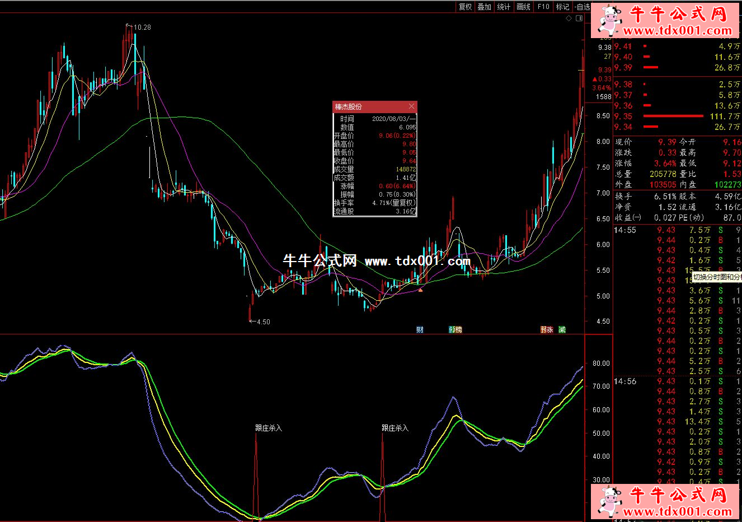The width and height of the screenshot is (742, 522).
Task: Click the 振幅 row in the popup
Action: click(375, 194)
